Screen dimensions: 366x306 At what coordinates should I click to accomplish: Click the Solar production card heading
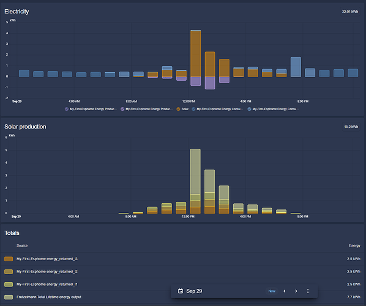25,127
